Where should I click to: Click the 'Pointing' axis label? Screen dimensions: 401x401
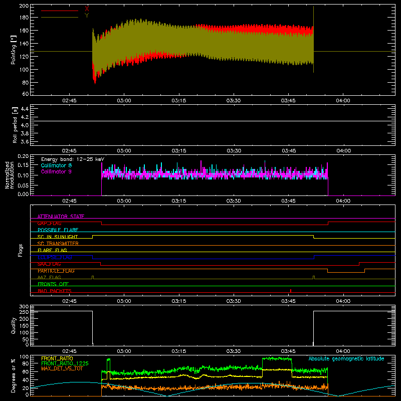pyautogui.click(x=14, y=50)
